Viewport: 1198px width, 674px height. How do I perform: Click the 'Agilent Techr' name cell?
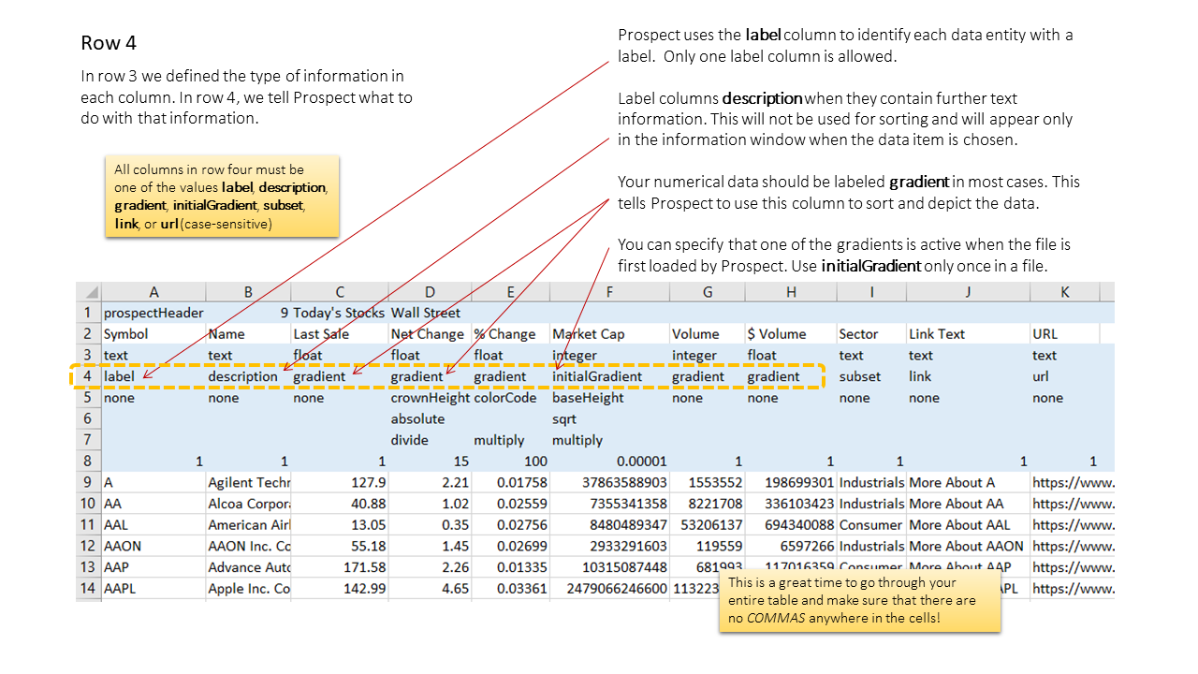[248, 483]
